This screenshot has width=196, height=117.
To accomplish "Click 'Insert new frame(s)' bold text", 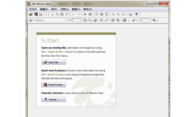I will click(x=53, y=70).
